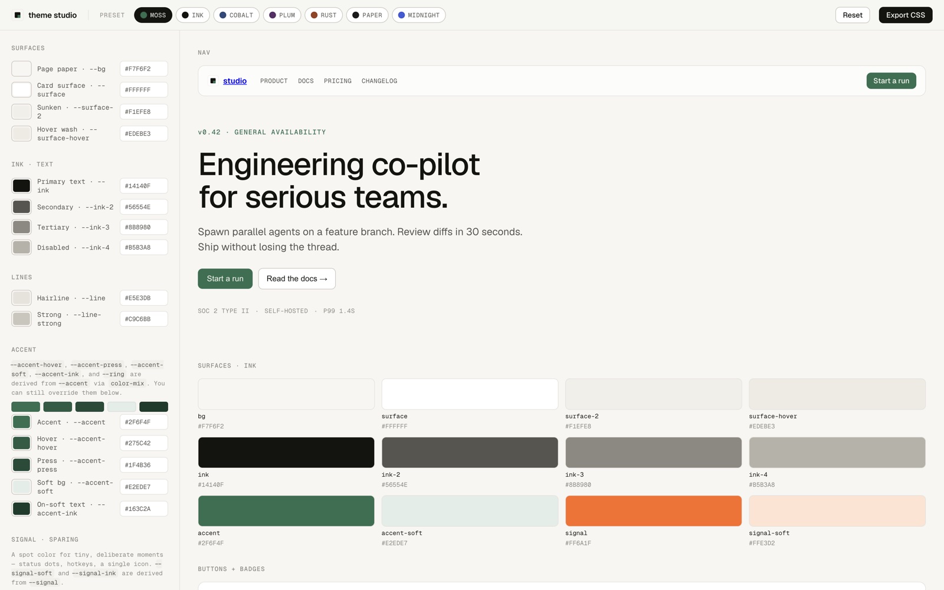The width and height of the screenshot is (944, 590).
Task: Edit the #E2EDE7 hex field
Action: 144,487
